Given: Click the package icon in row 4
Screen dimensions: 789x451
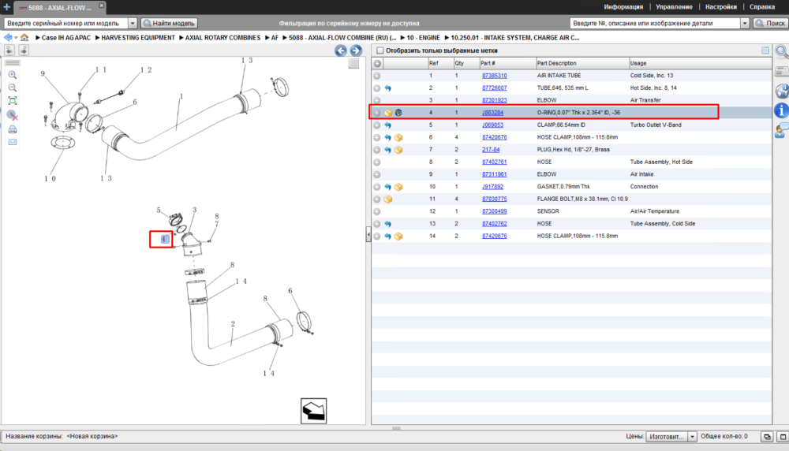Looking at the screenshot, I should click(388, 113).
